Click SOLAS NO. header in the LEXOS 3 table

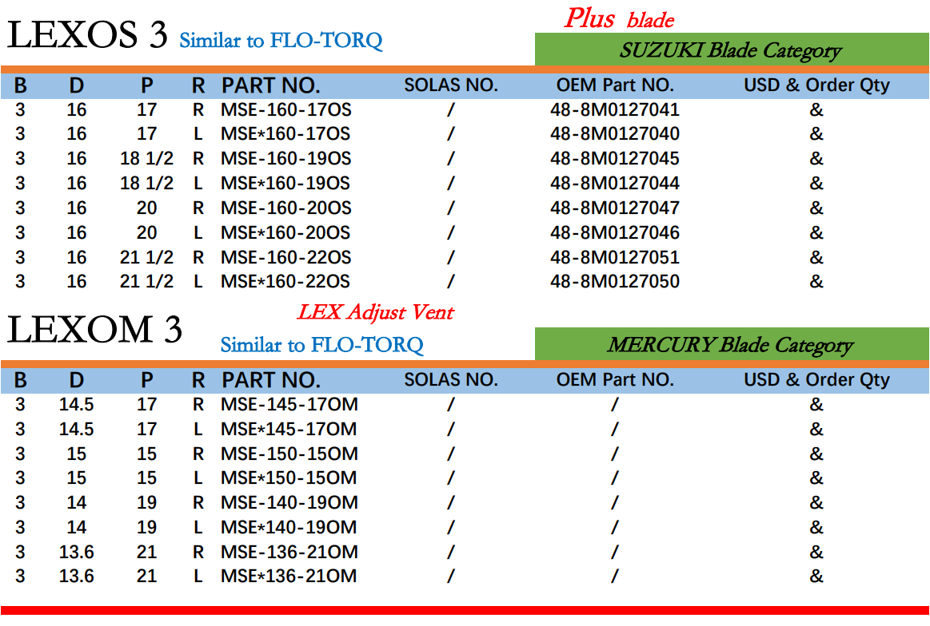click(x=451, y=85)
